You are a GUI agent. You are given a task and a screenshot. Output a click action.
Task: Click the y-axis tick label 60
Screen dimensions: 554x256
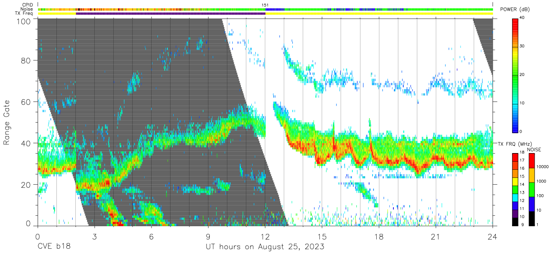[x=26, y=102]
